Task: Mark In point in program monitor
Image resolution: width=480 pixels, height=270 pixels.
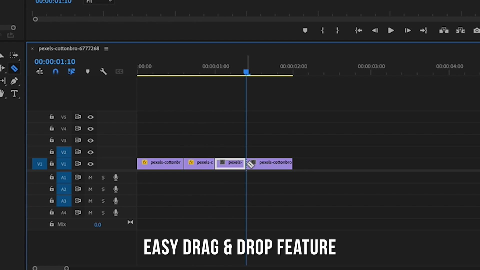Action: point(322,30)
